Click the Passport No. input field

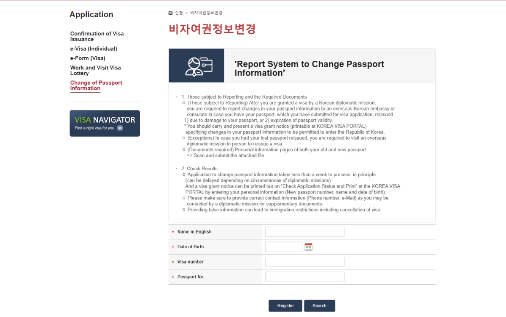304,277
